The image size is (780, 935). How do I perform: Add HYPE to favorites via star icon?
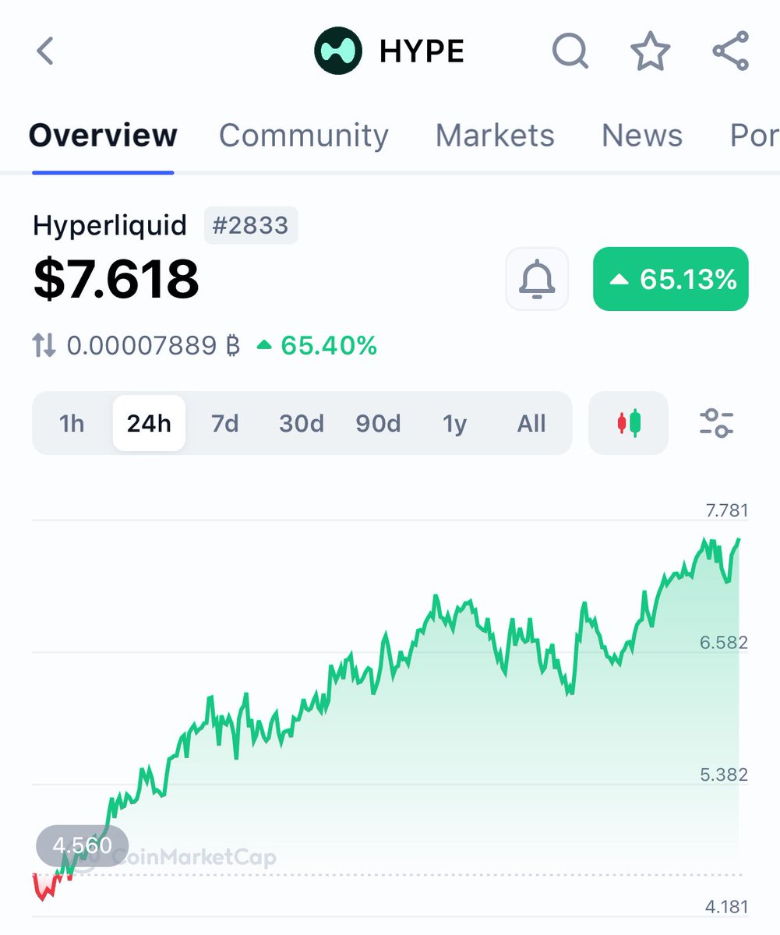[x=651, y=50]
